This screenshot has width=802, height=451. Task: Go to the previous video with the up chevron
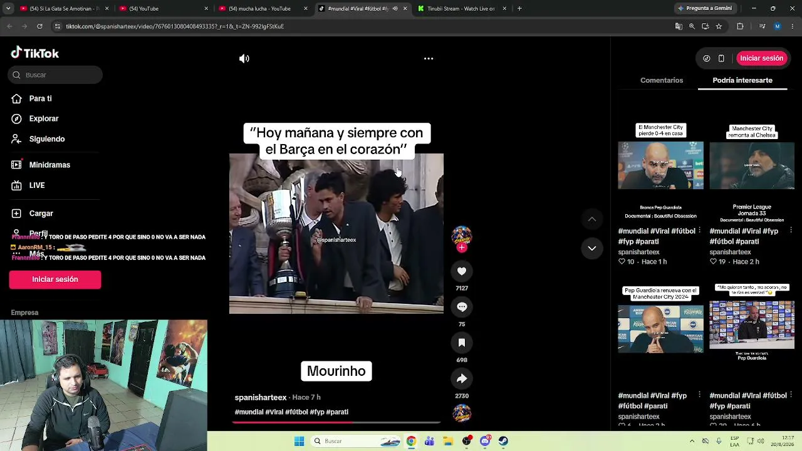pos(591,219)
